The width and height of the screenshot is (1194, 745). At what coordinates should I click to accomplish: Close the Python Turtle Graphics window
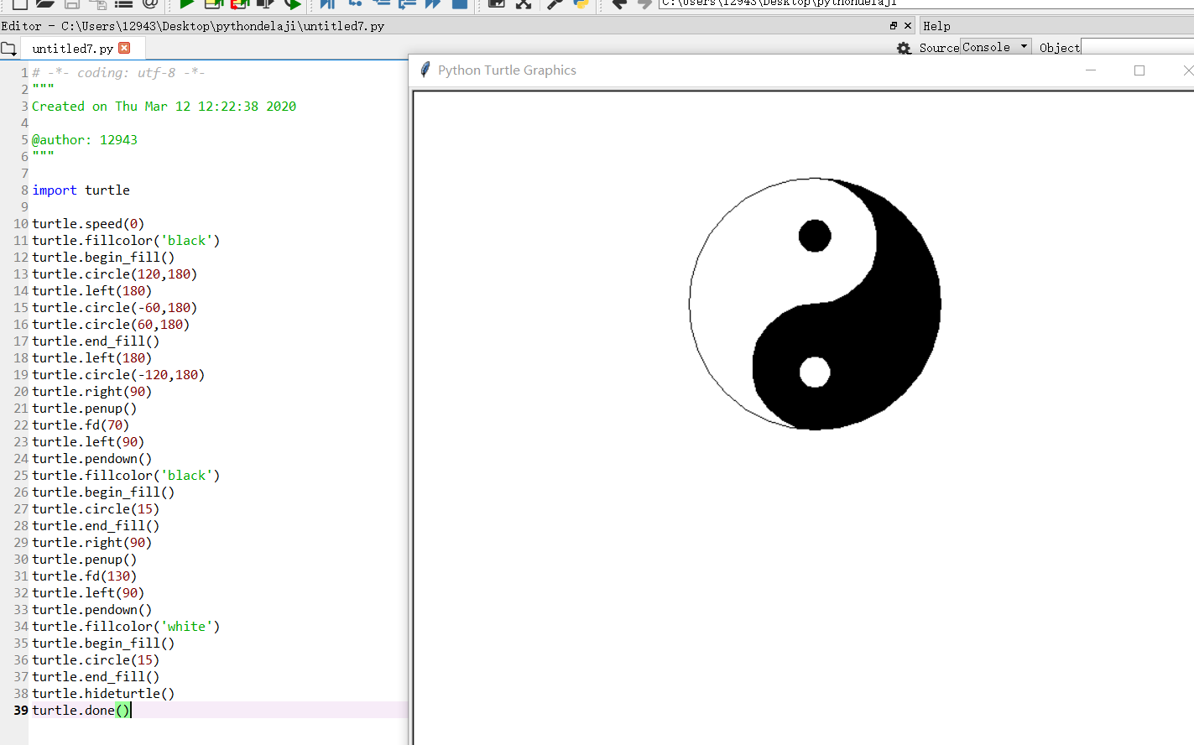tap(1187, 70)
